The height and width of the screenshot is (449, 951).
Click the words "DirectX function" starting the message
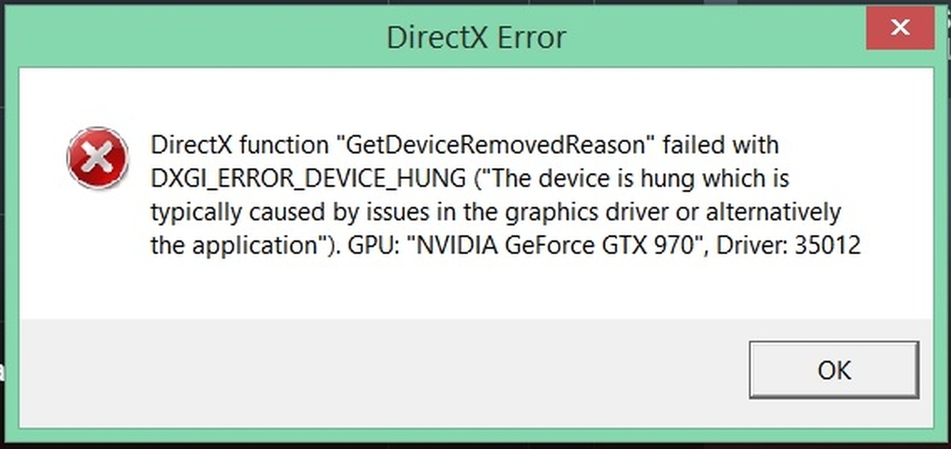tap(239, 145)
